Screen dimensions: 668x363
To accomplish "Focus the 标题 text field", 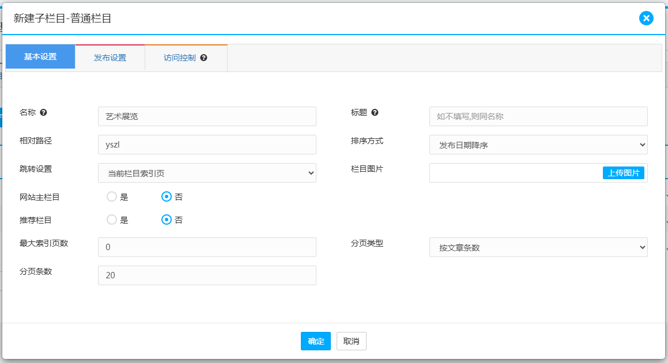I will [538, 116].
